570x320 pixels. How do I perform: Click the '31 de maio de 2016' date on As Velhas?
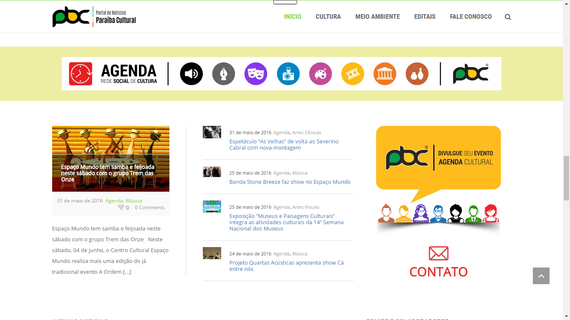pyautogui.click(x=250, y=132)
